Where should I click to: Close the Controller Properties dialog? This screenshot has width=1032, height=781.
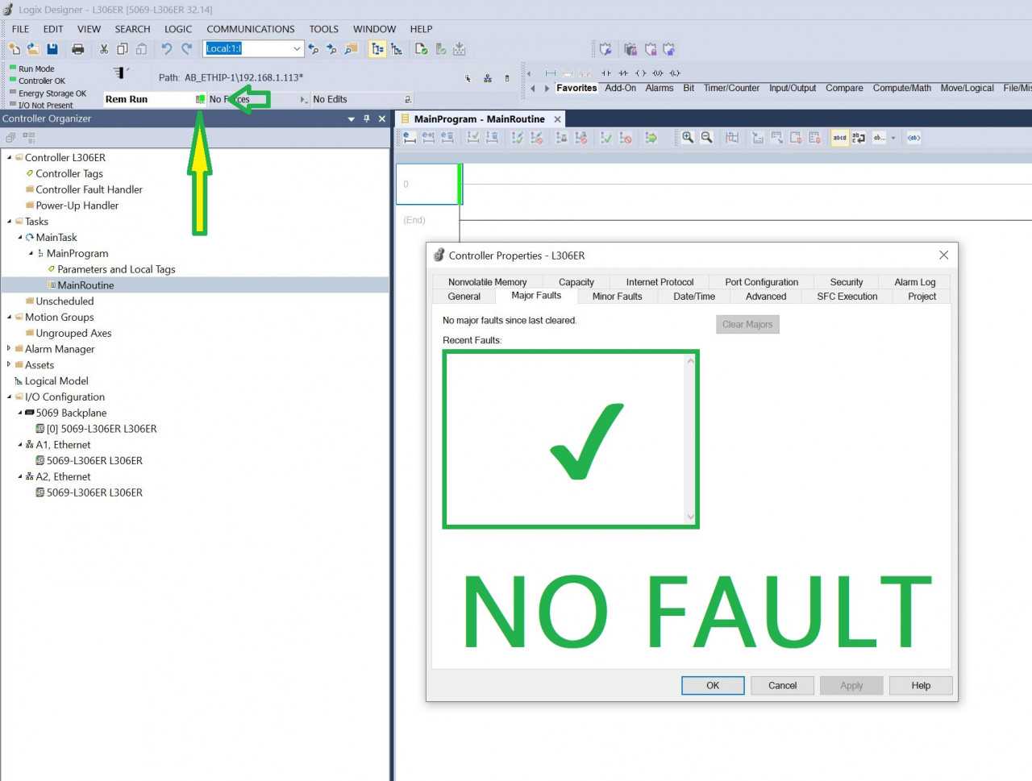[943, 255]
